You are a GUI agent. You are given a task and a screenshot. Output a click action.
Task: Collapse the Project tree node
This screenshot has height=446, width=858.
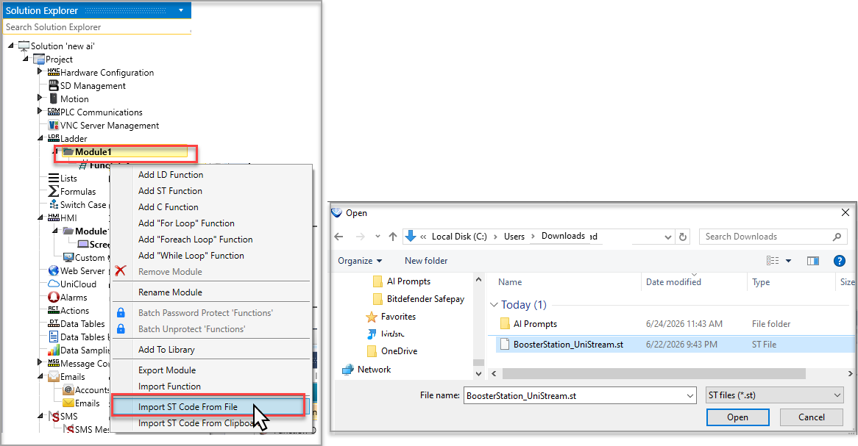pos(25,59)
